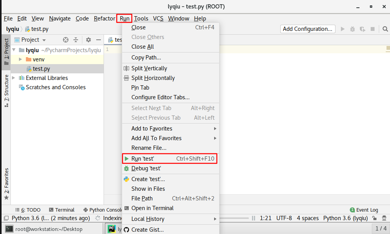Image resolution: width=390 pixels, height=234 pixels.
Task: Click the Stop square icon in toolbar
Action: tap(373, 29)
